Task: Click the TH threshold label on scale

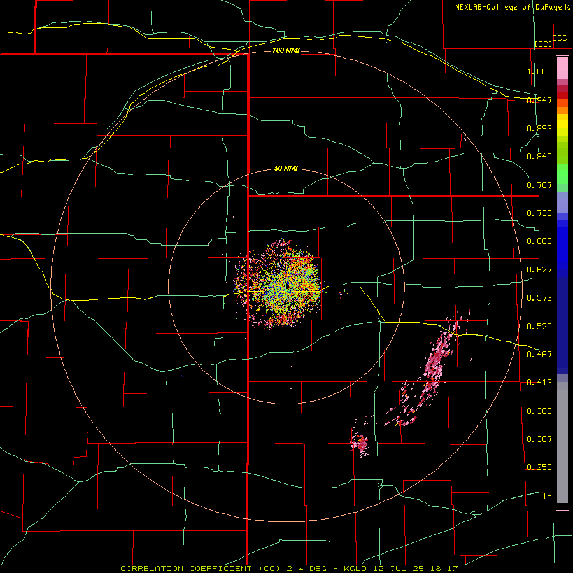Action: pos(547,496)
